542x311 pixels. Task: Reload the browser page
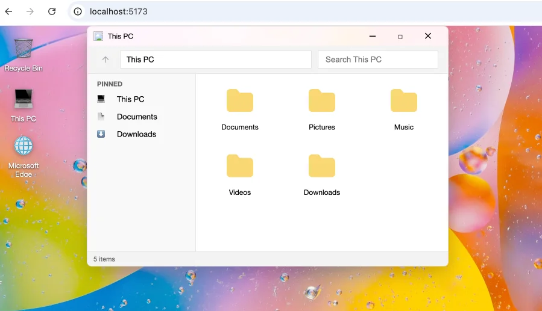point(52,11)
